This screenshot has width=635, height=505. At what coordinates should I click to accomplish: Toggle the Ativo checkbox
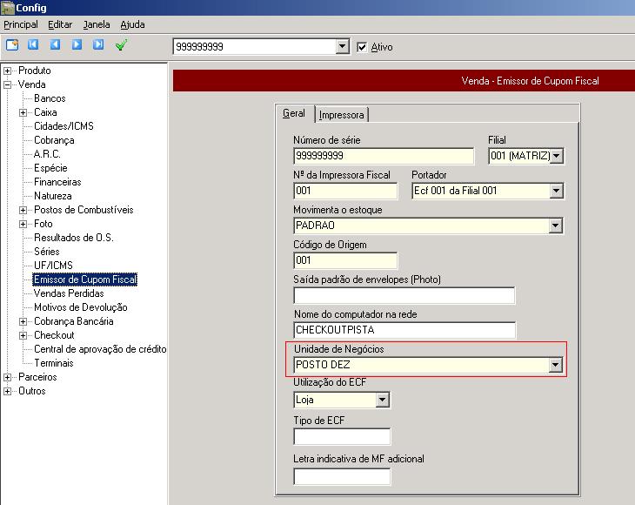point(363,47)
